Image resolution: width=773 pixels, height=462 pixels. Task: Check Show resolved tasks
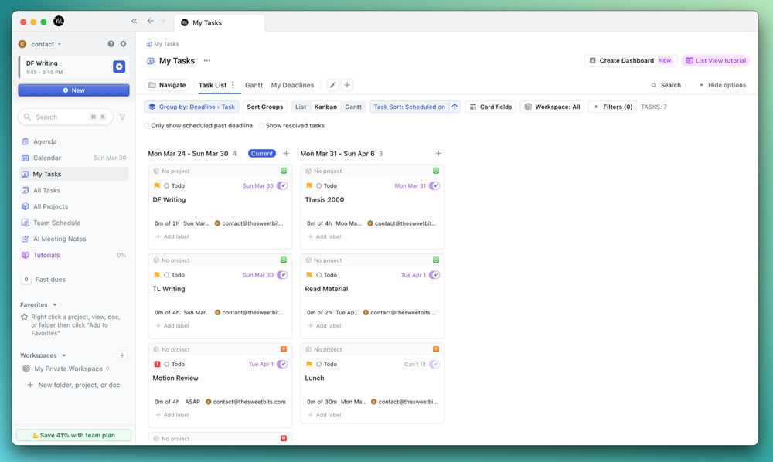[261, 126]
